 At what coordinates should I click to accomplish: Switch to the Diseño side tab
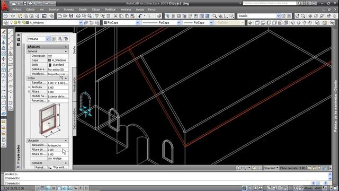click(x=74, y=50)
